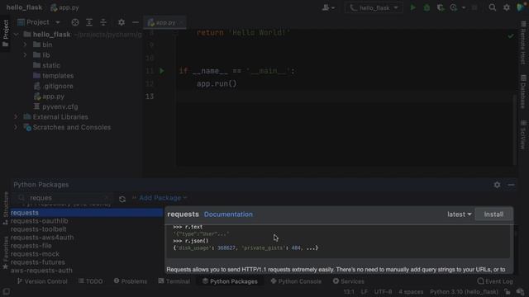This screenshot has height=297, width=529.
Task: Open IDE settings gear in top bar
Action: [x=507, y=7]
